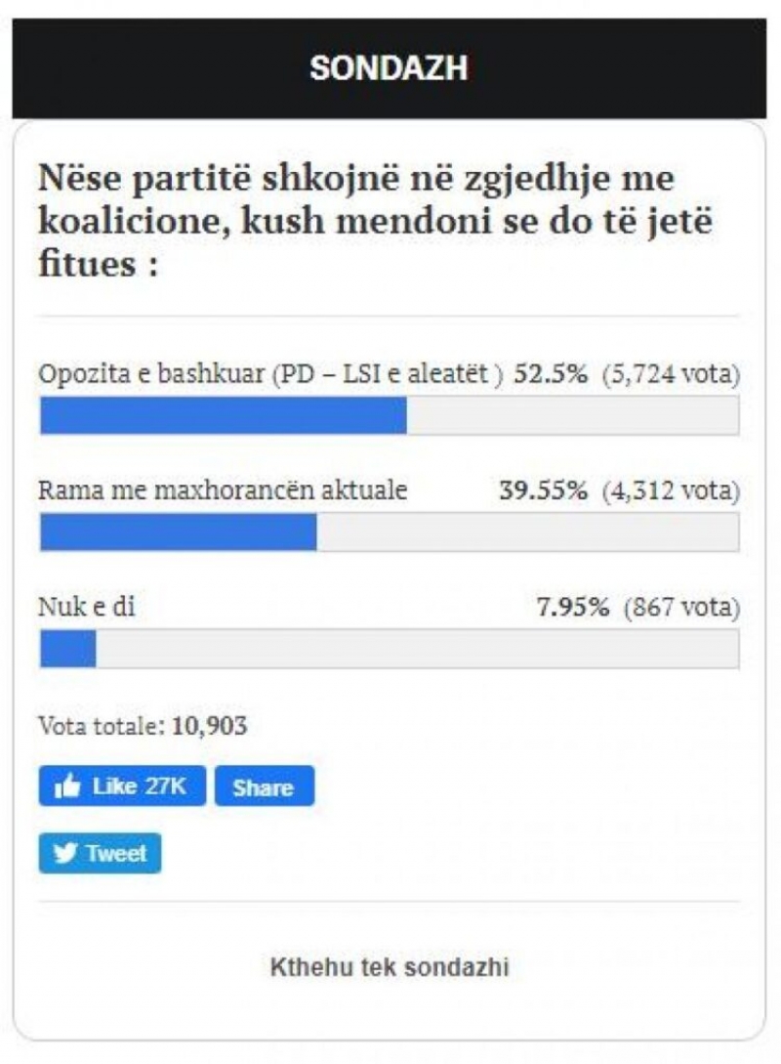Image resolution: width=781 pixels, height=1064 pixels.
Task: Click the Facebook thumbs-up Like icon
Action: [x=67, y=787]
